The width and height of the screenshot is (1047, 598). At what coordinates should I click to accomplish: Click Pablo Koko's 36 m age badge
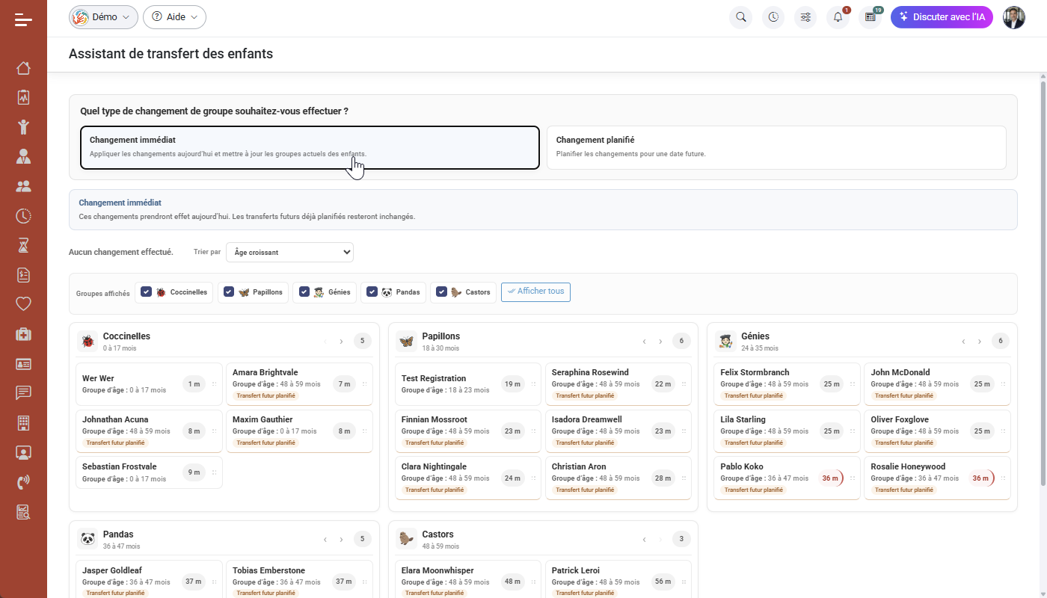830,478
